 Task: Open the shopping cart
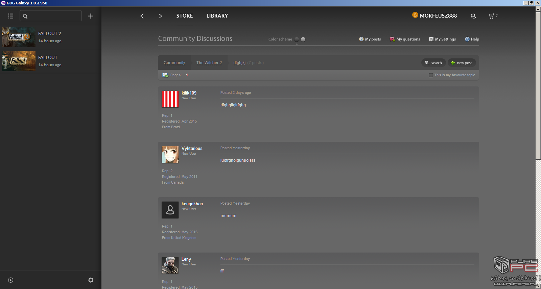click(x=492, y=16)
